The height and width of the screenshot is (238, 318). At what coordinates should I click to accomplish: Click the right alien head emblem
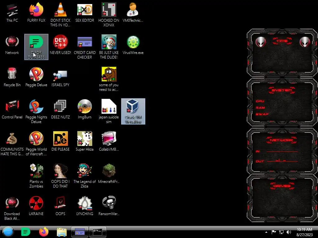click(305, 42)
